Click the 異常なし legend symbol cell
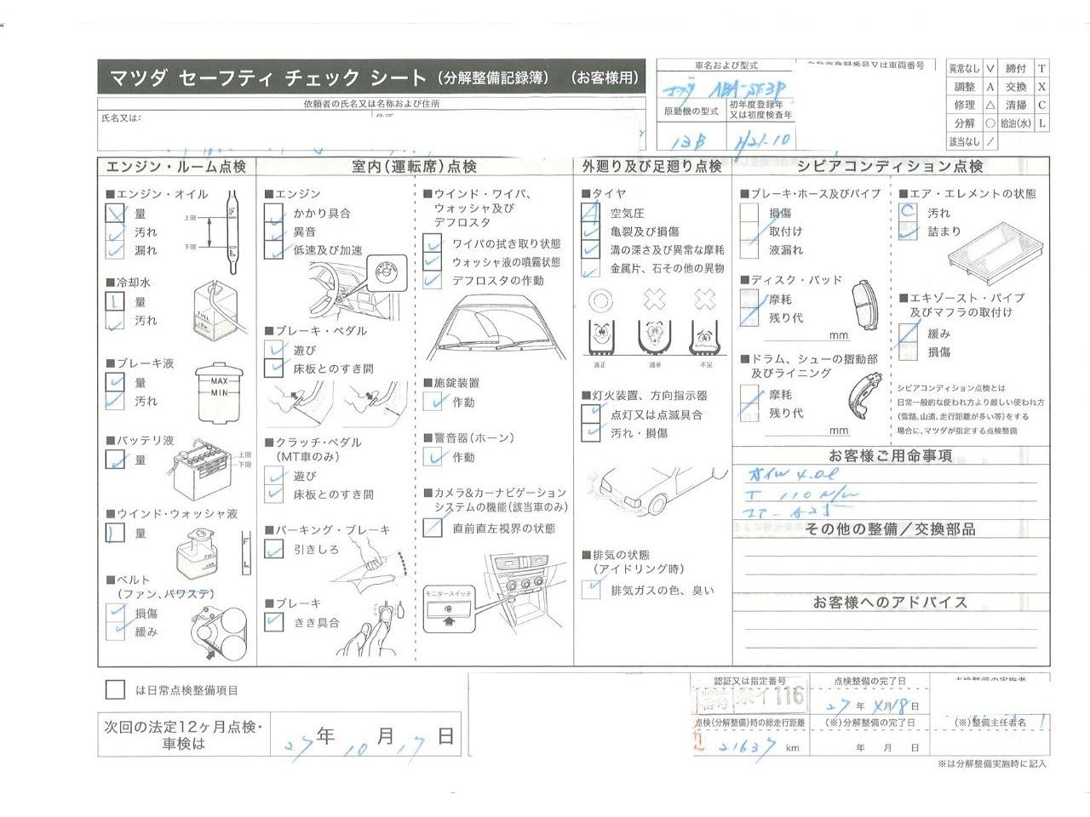Screen dimensions: 1090x817 (x=990, y=69)
